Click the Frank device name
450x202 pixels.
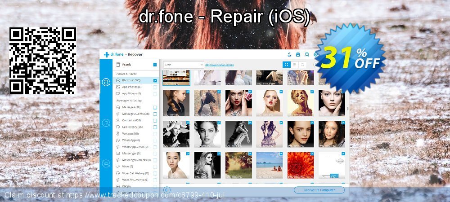tap(126, 65)
